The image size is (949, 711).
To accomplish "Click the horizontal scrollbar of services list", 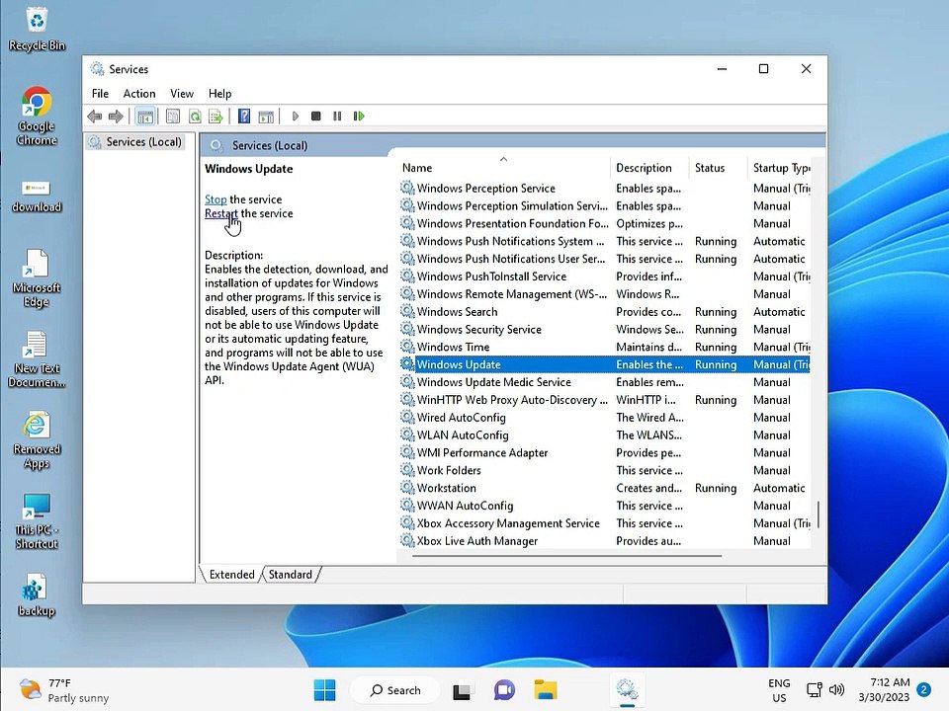I will pyautogui.click(x=567, y=556).
